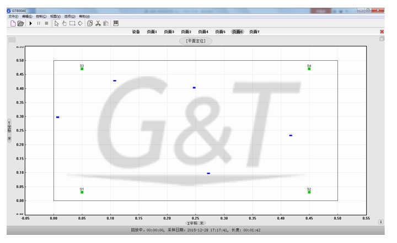
Task: Switch to the 设备 tab
Action: click(x=136, y=31)
